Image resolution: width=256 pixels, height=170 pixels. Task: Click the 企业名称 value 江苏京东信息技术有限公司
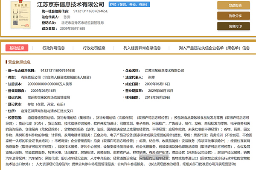pos(164,71)
